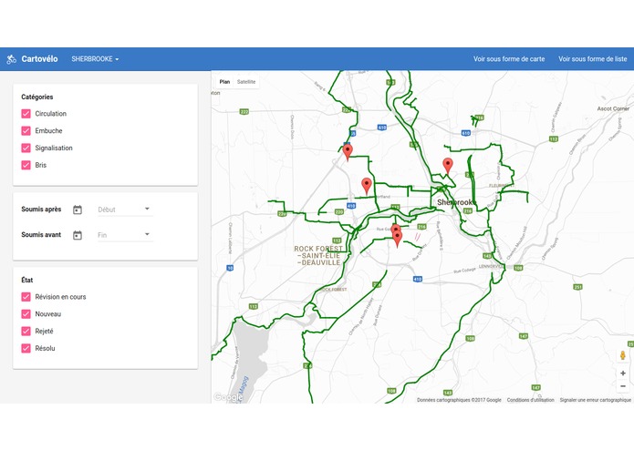This screenshot has height=450, width=634.
Task: Click the Circulation label text
Action: 50,113
